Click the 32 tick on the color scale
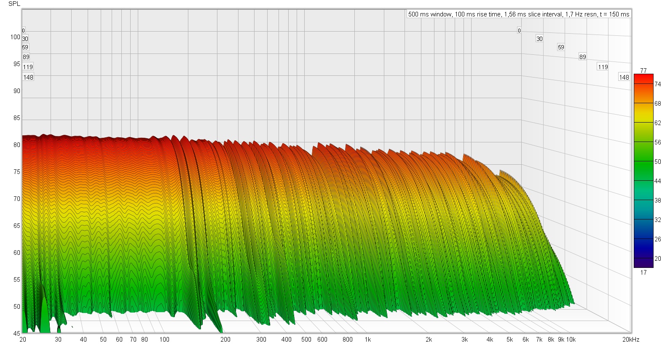The height and width of the screenshot is (345, 670). click(658, 220)
